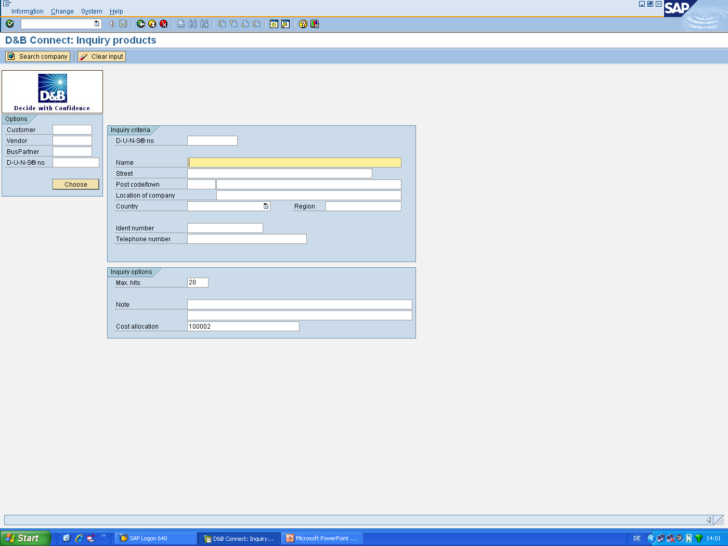The height and width of the screenshot is (546, 728).
Task: Click the Region input field
Action: 363,206
